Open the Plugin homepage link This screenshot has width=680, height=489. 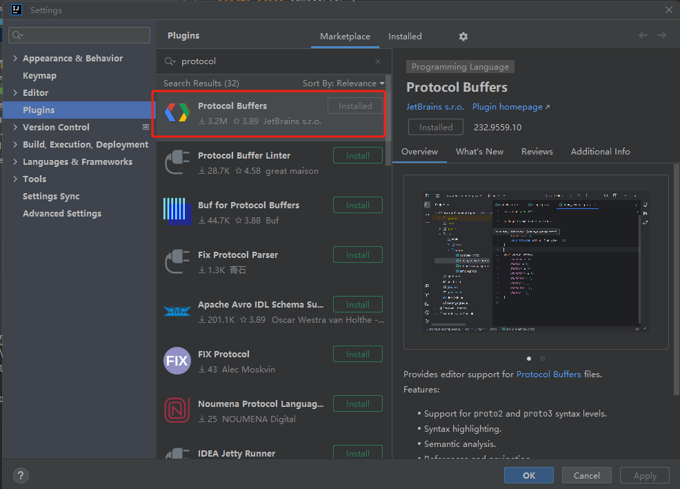pyautogui.click(x=511, y=107)
